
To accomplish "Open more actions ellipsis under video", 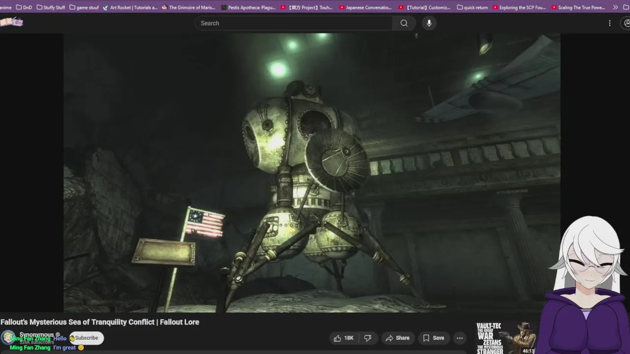I will pos(460,338).
